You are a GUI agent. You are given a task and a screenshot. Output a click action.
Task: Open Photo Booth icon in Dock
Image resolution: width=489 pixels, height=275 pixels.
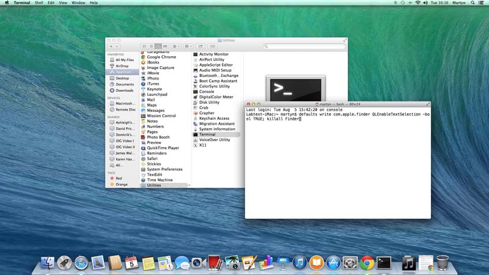coord(215,263)
